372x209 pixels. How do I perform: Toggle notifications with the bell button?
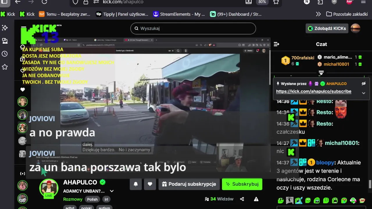click(136, 184)
